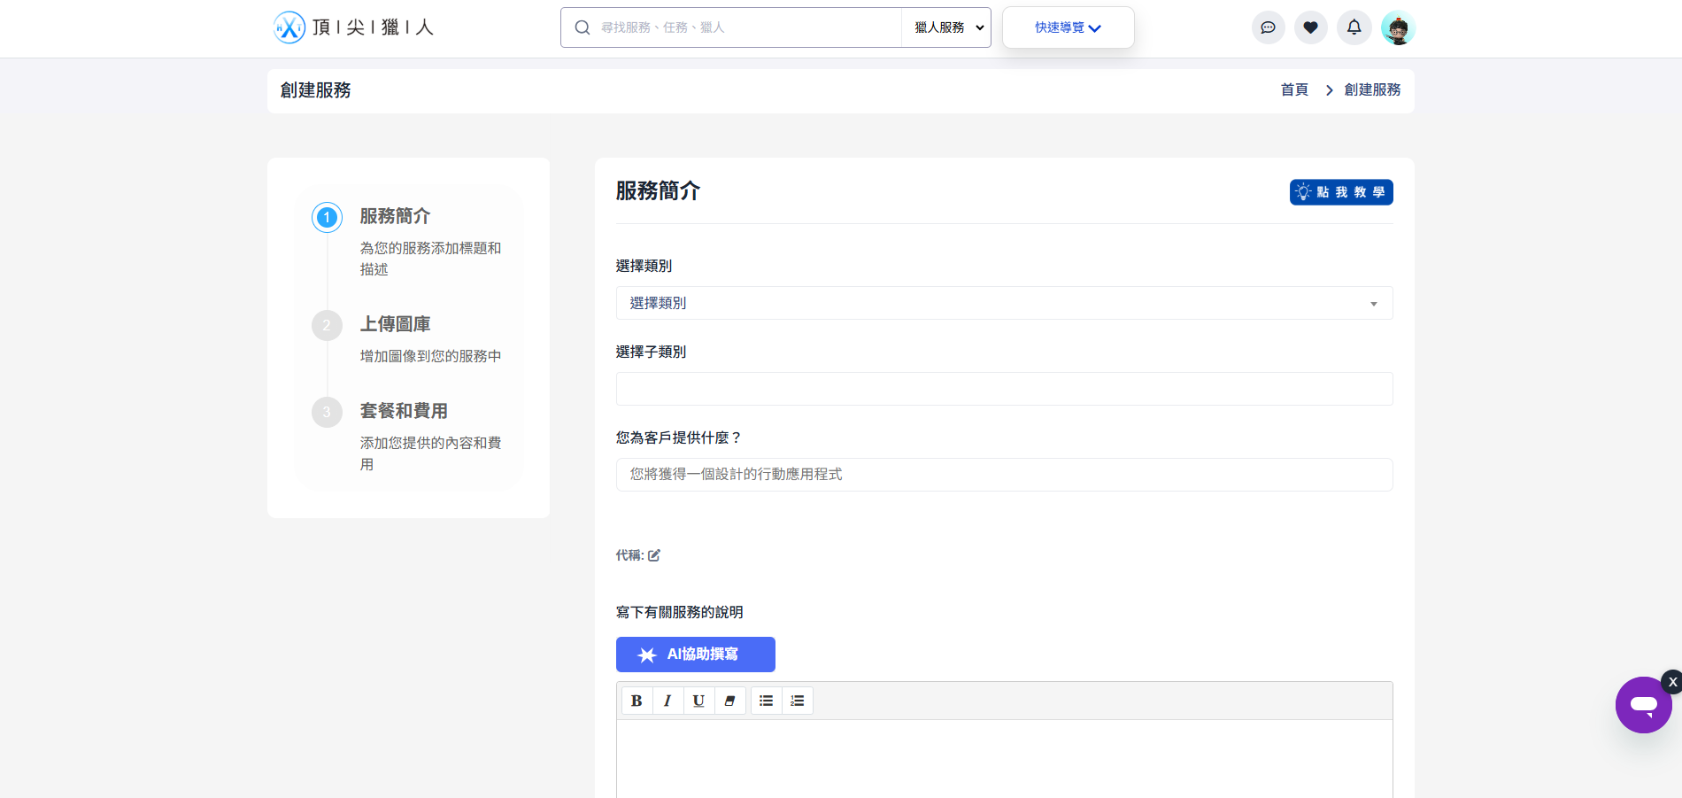Expand the 快速導覽 menu

click(x=1068, y=27)
